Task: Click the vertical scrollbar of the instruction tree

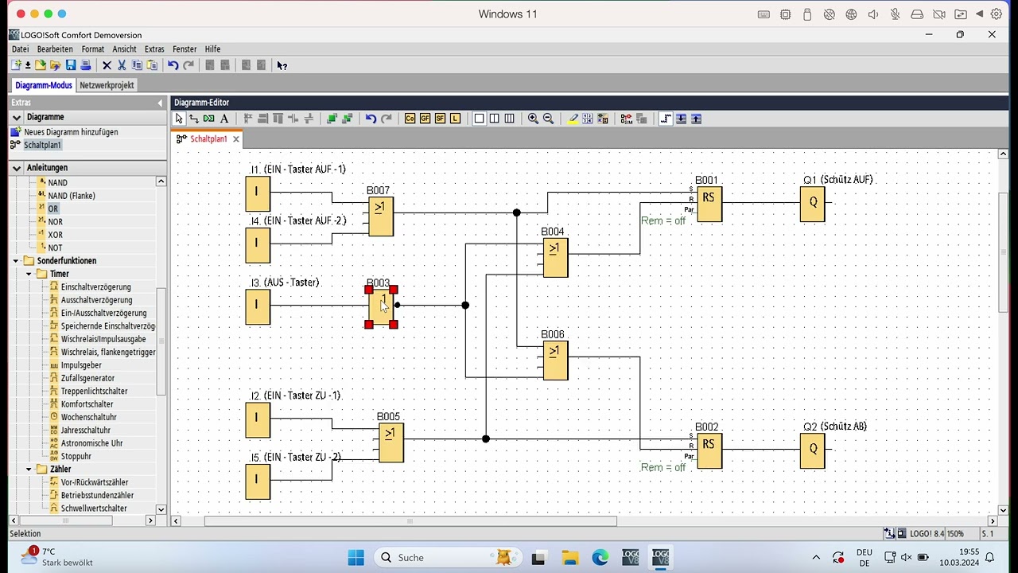Action: 161,342
